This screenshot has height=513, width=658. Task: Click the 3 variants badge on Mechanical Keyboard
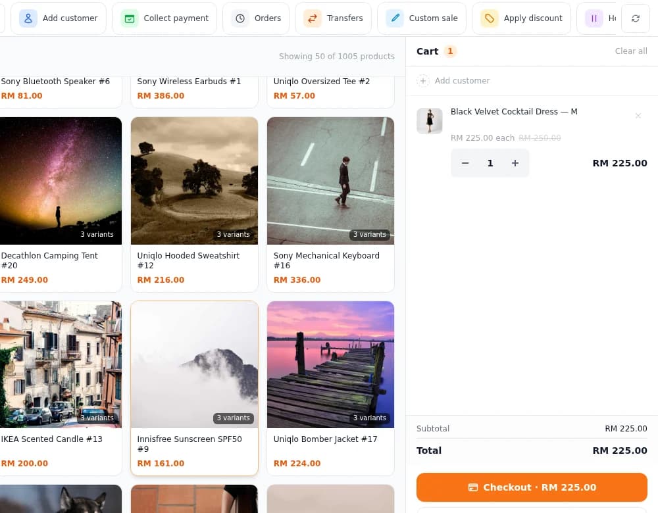(x=370, y=235)
